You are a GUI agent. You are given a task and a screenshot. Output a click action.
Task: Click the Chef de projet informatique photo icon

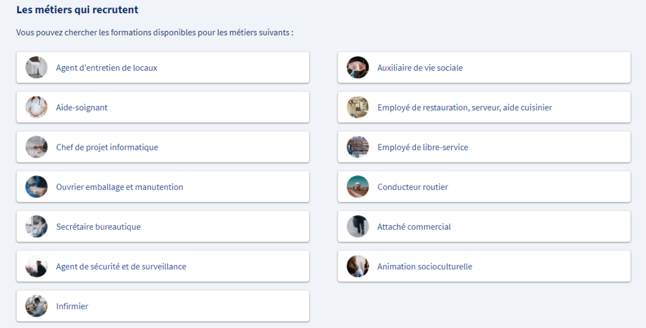(x=37, y=147)
